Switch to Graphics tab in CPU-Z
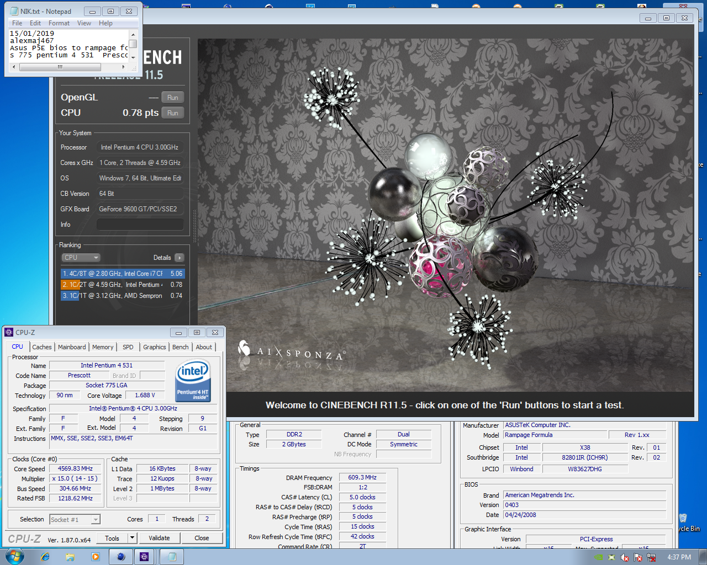707x565 pixels. [155, 347]
